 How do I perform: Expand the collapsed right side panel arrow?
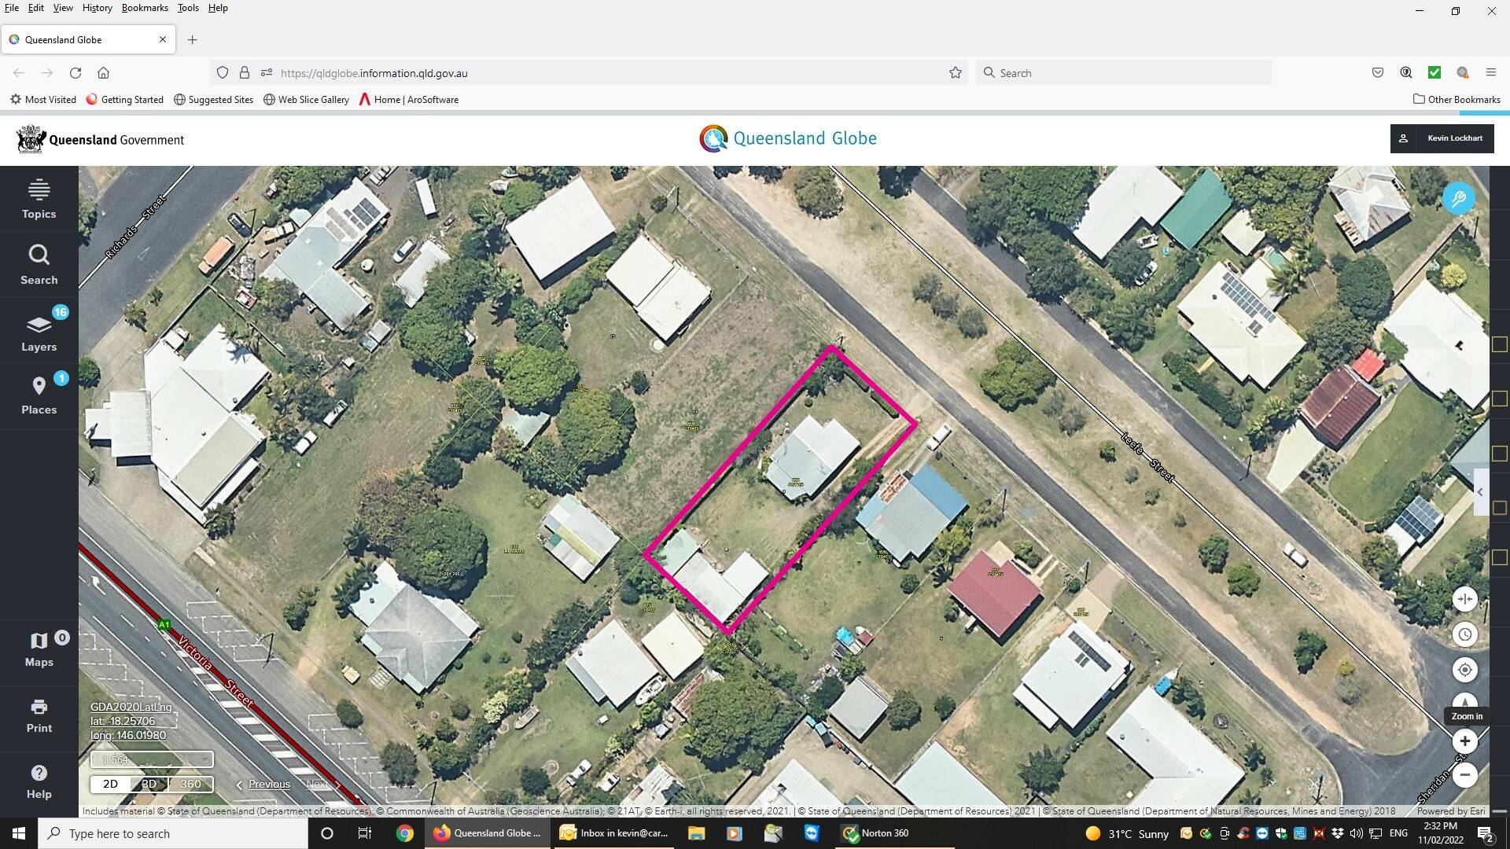[1479, 492]
